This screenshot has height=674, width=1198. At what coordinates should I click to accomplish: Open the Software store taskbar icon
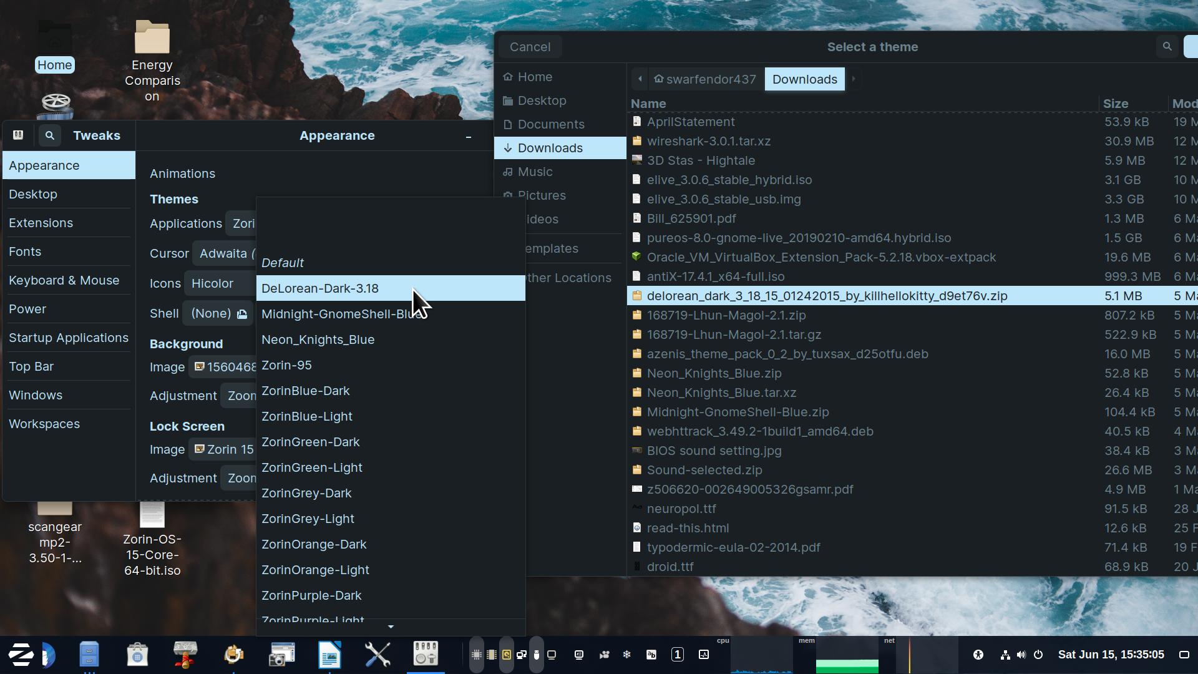(x=137, y=655)
